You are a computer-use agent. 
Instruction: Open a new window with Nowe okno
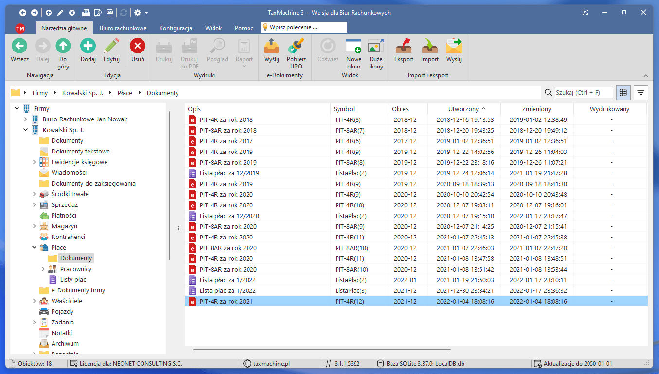(354, 47)
